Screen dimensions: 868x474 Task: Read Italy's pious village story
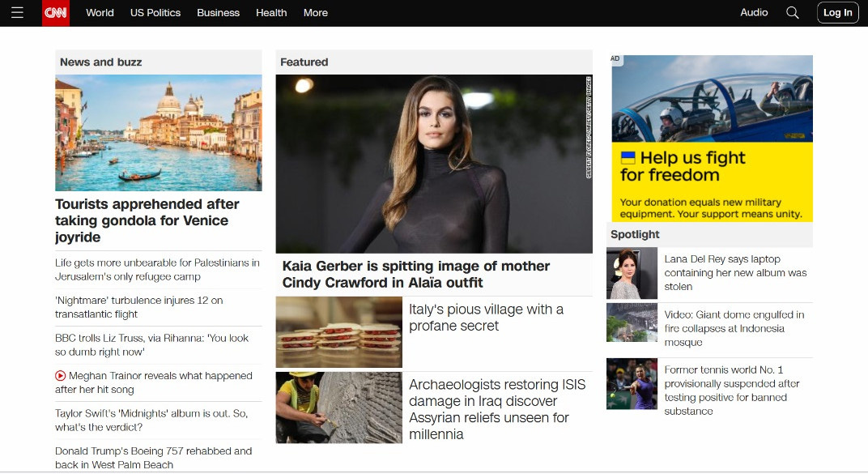pos(486,318)
